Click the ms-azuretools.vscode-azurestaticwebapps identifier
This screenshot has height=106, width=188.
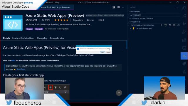(105, 15)
